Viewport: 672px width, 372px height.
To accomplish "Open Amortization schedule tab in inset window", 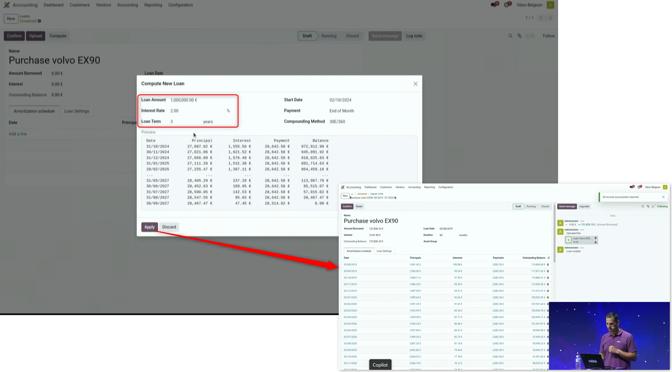I will [x=359, y=251].
